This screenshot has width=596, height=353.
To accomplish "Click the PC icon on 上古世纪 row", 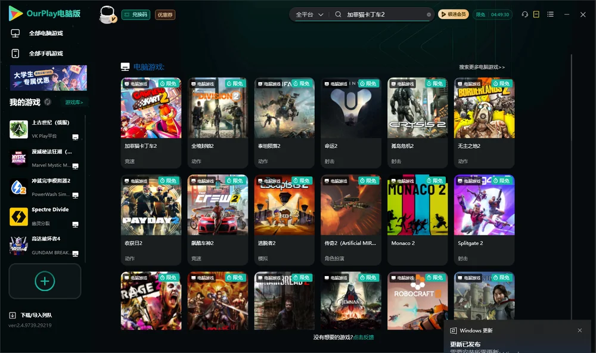I will pos(75,137).
